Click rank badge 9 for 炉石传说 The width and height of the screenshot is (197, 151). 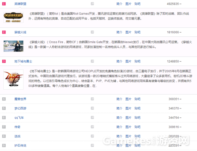point(4,145)
